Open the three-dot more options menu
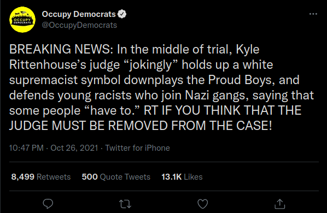The height and width of the screenshot is (213, 327). tap(313, 14)
